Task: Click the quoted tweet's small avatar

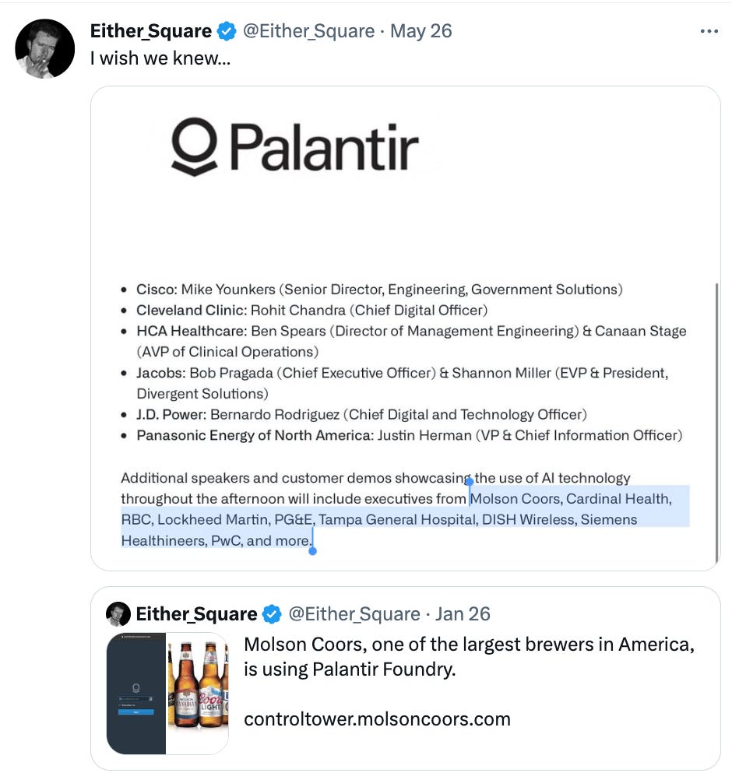Action: coord(118,613)
